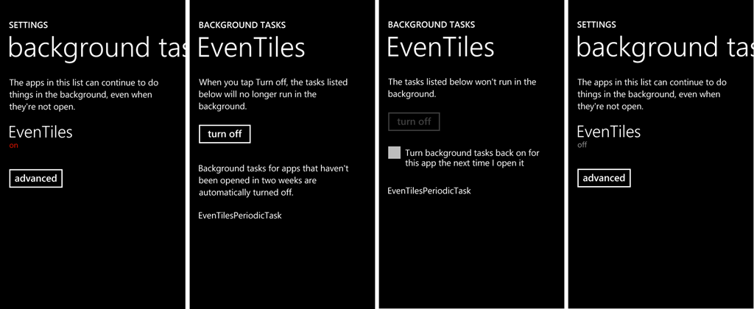The image size is (754, 309).
Task: Tap advanced button under EvenTiles marked on
Action: click(x=36, y=178)
